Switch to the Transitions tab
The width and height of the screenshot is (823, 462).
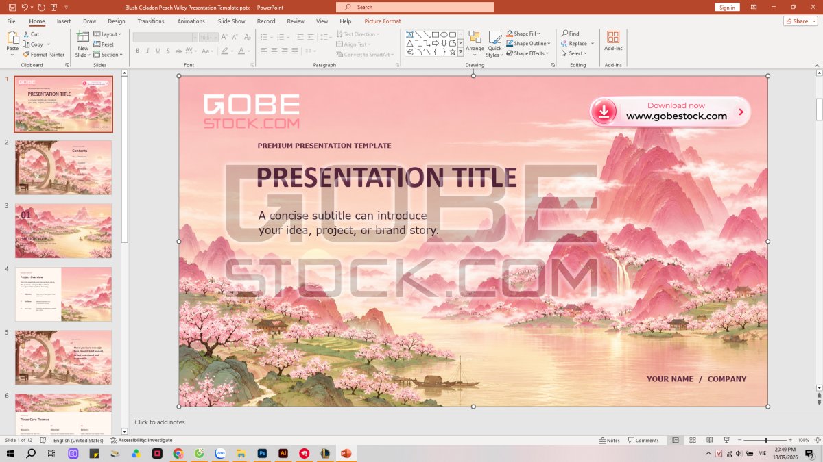pyautogui.click(x=151, y=21)
